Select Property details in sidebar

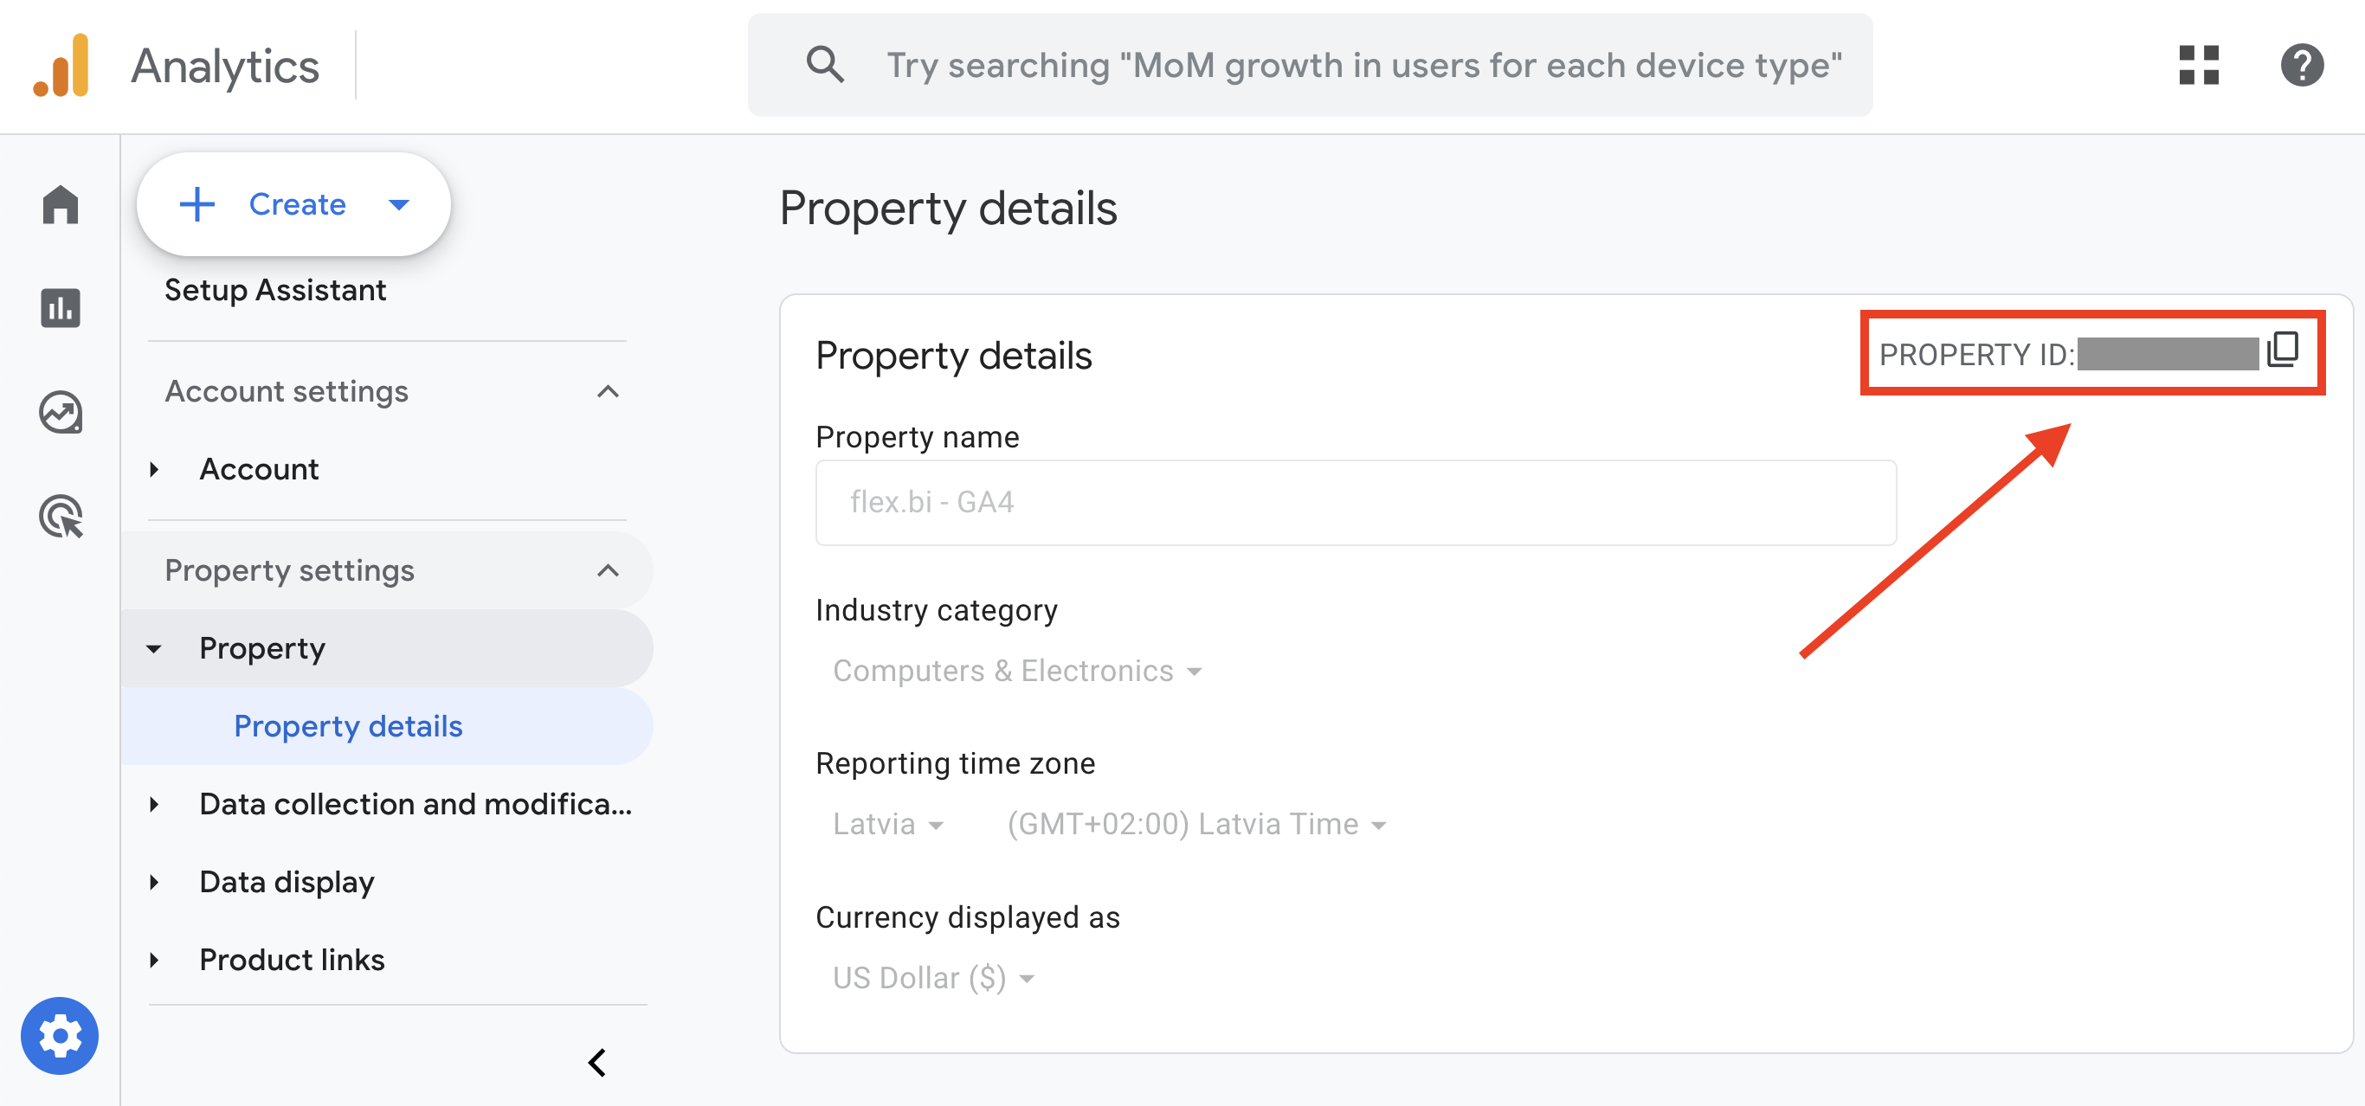point(348,726)
